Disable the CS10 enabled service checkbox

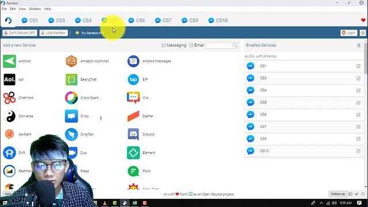358,151
